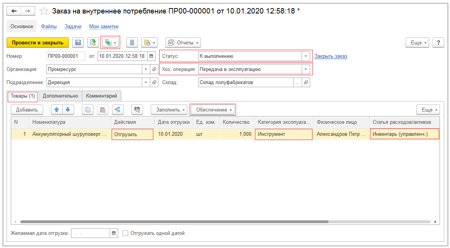Viewport: 450px width, 248px height.
Task: Move the row down with blue down arrow
Action: click(x=68, y=110)
